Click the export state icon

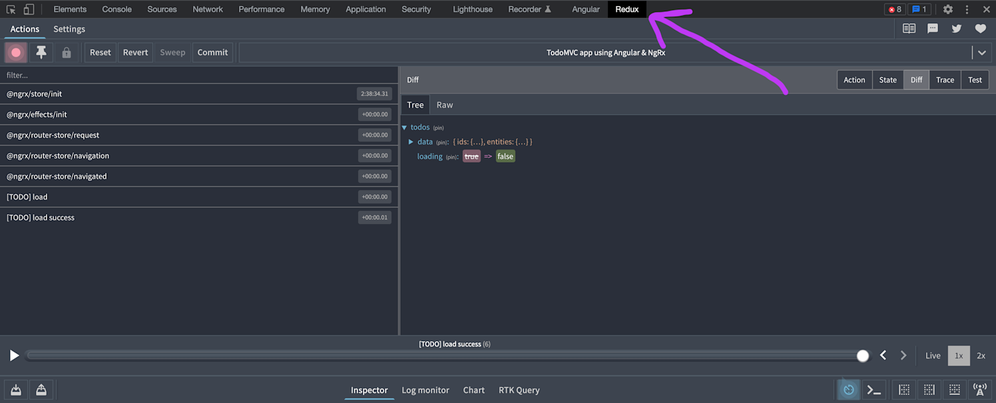(41, 390)
